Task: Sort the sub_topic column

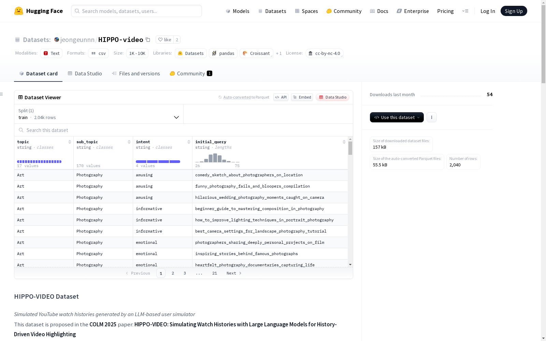Action: (129, 142)
